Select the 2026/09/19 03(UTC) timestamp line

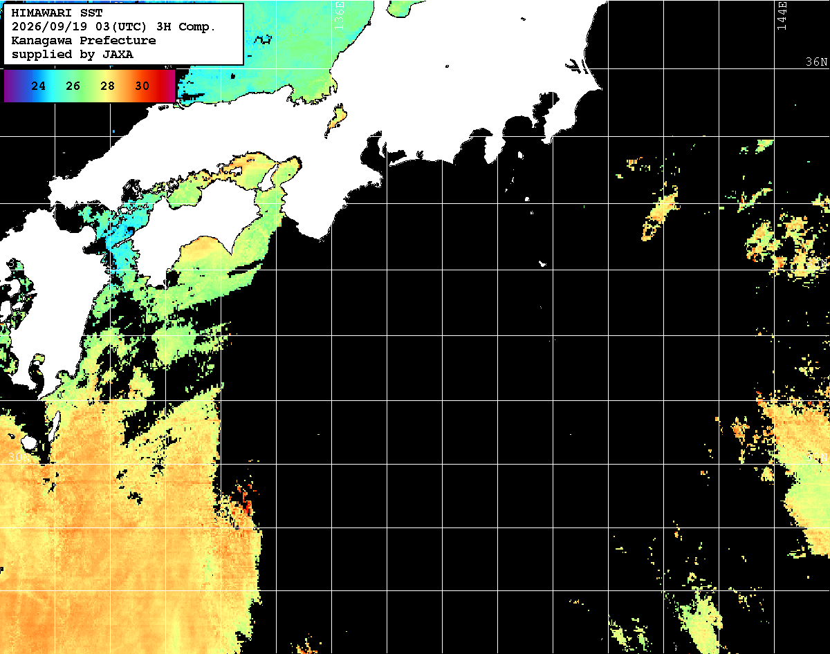click(x=113, y=27)
